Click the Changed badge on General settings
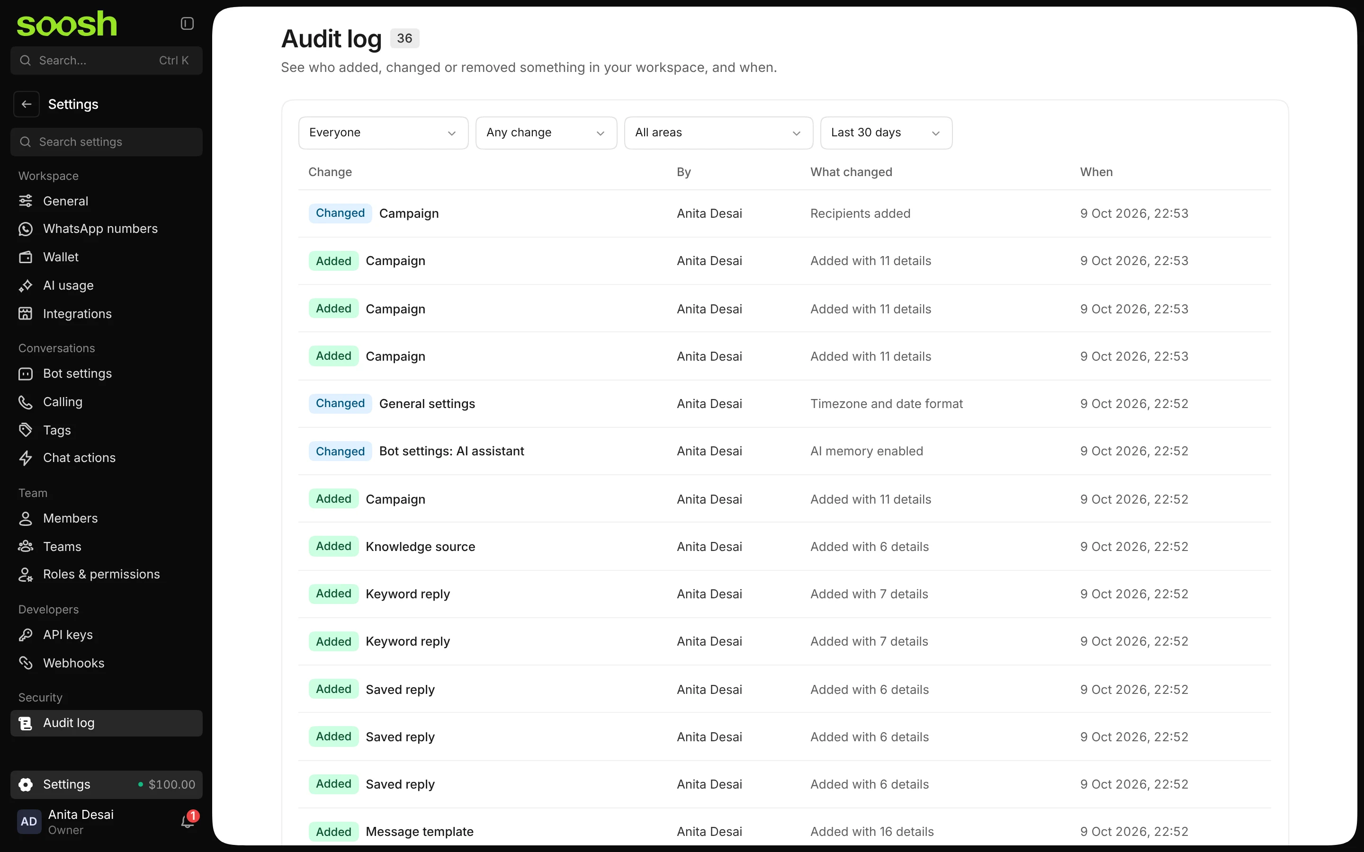Image resolution: width=1364 pixels, height=852 pixels. [341, 403]
